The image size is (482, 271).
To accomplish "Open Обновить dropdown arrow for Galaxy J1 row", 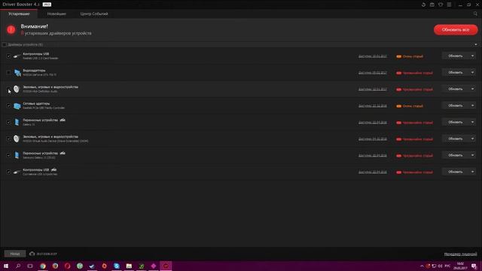I will [472, 122].
